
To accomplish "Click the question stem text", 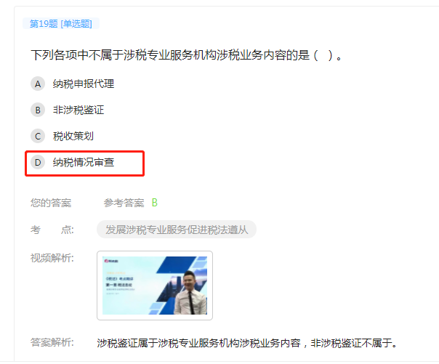I will (x=187, y=54).
